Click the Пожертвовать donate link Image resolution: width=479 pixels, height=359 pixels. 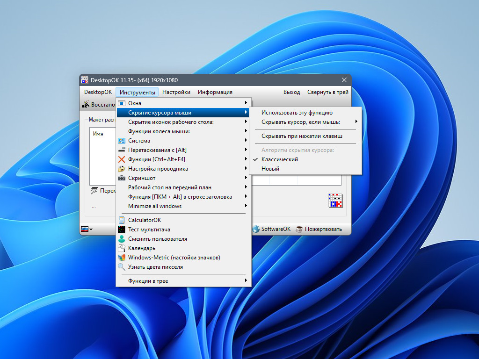pyautogui.click(x=323, y=229)
